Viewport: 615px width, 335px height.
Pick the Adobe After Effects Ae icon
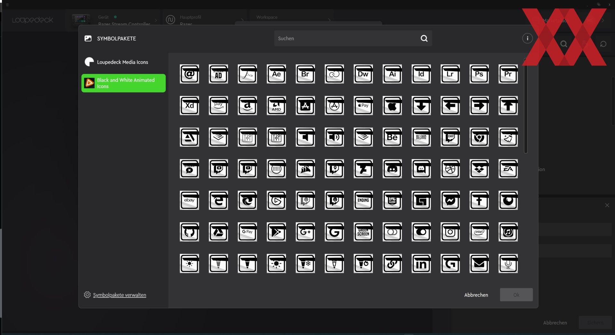(276, 74)
